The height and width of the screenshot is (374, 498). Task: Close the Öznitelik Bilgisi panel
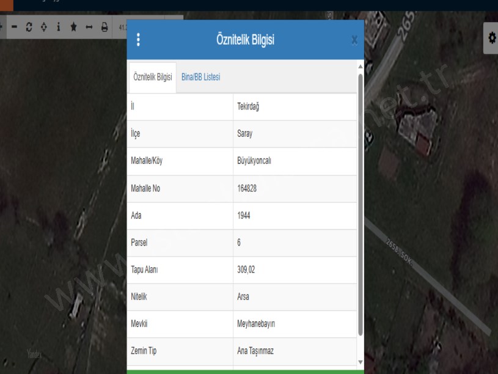click(x=354, y=40)
